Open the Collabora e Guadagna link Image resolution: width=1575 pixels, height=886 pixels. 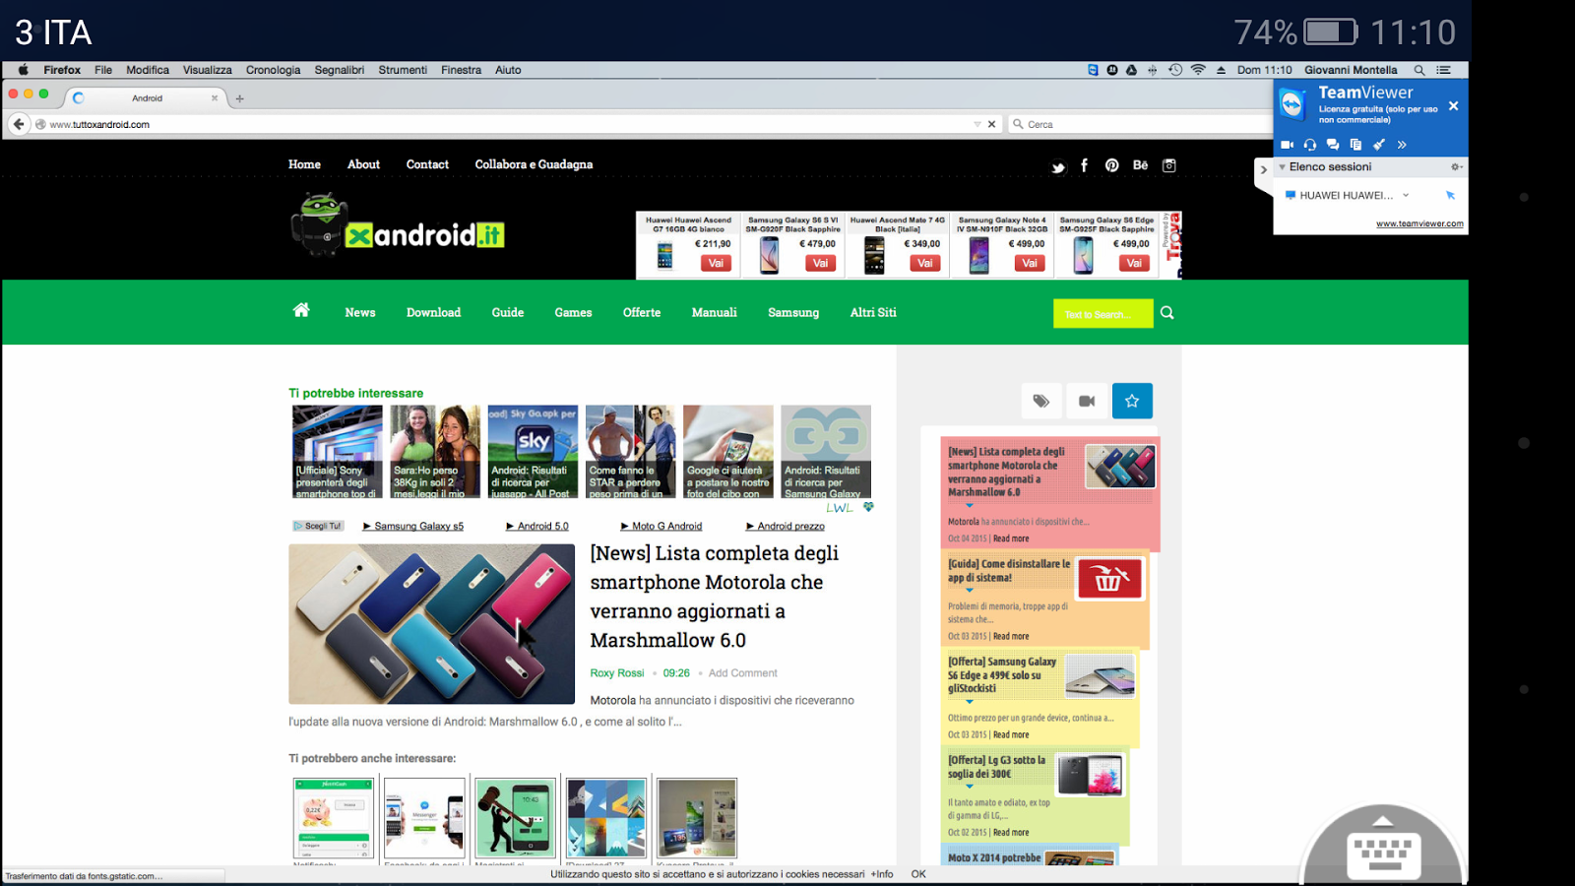[534, 165]
